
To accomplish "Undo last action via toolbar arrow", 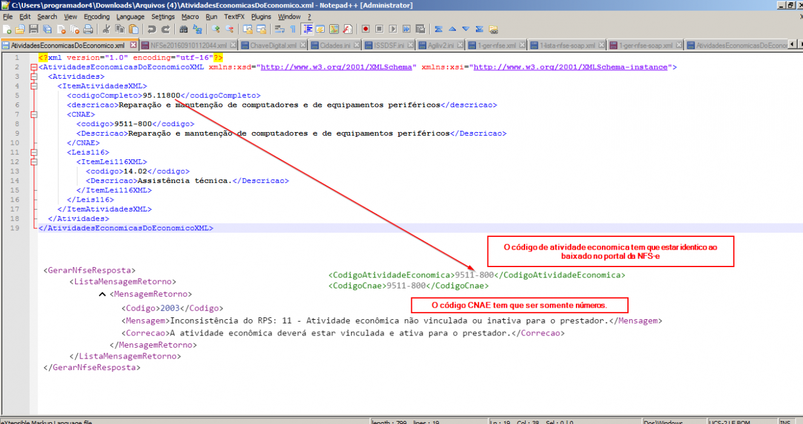I will pos(152,29).
